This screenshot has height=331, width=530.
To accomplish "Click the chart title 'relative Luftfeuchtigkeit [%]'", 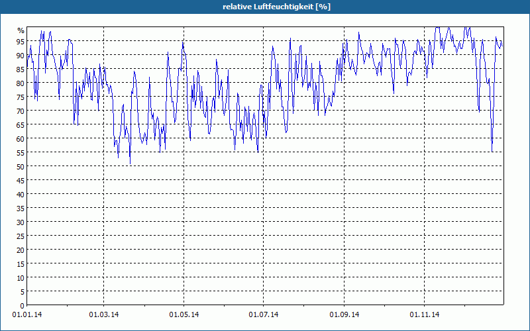I will (x=276, y=7).
